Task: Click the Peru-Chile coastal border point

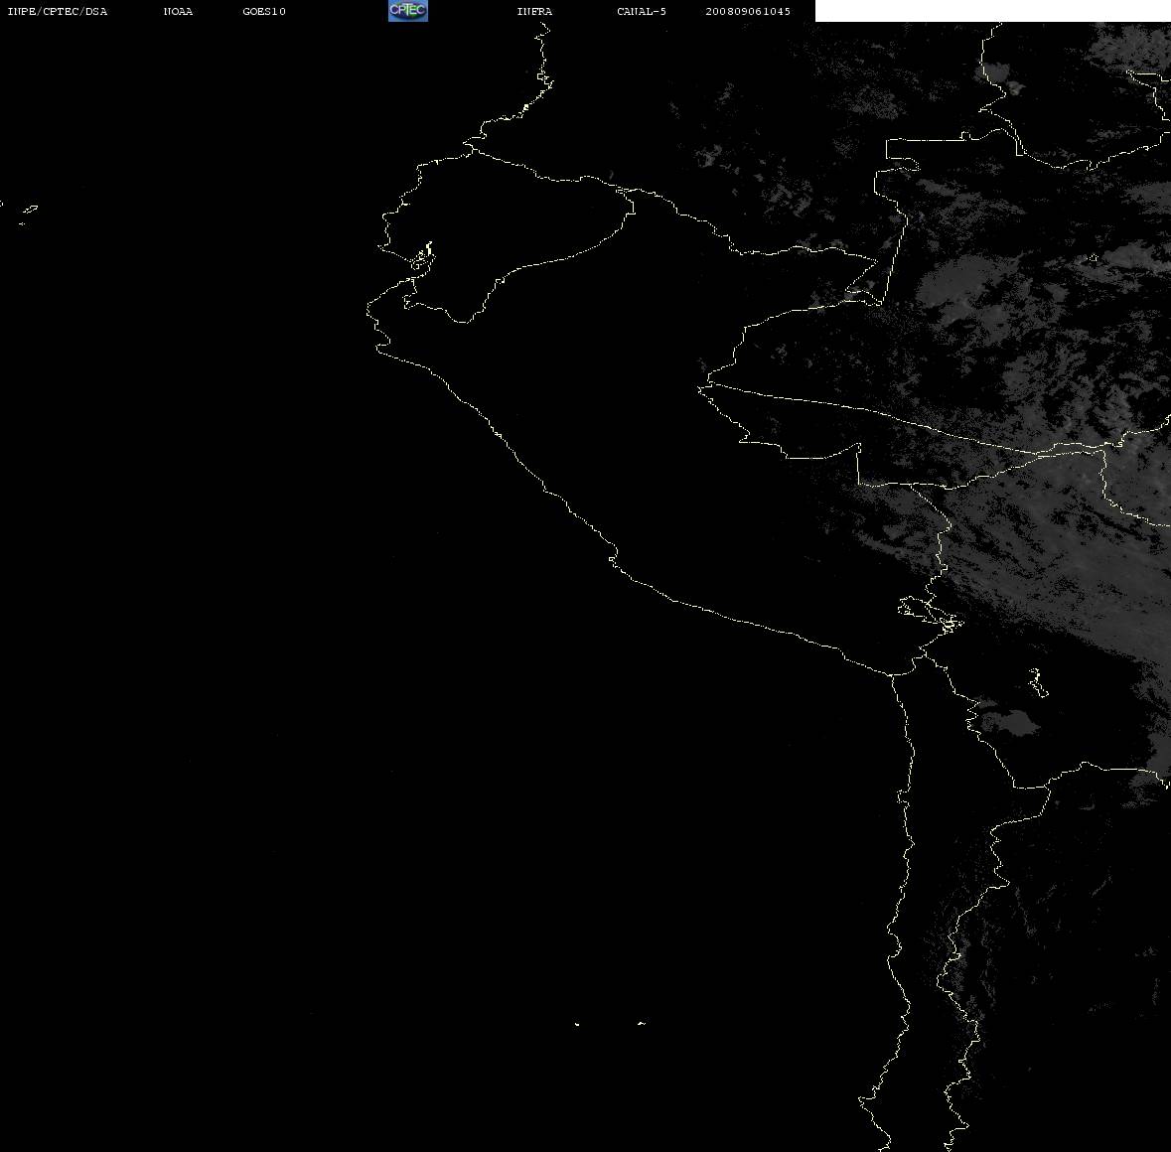Action: point(892,674)
